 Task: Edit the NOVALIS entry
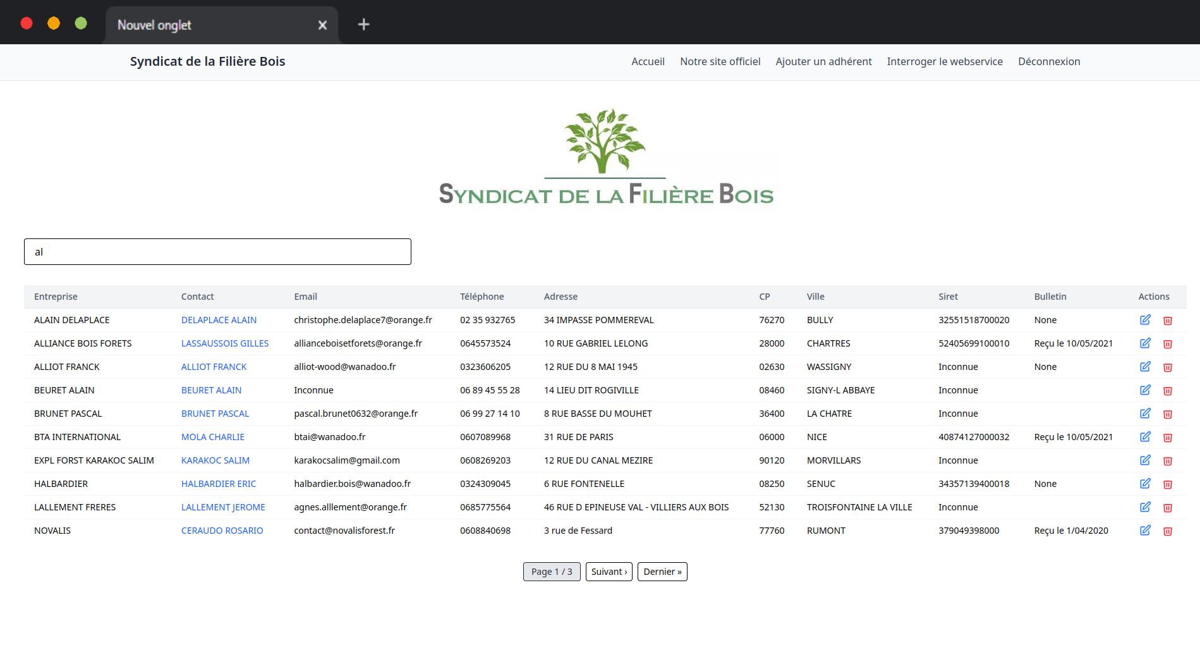click(1145, 531)
